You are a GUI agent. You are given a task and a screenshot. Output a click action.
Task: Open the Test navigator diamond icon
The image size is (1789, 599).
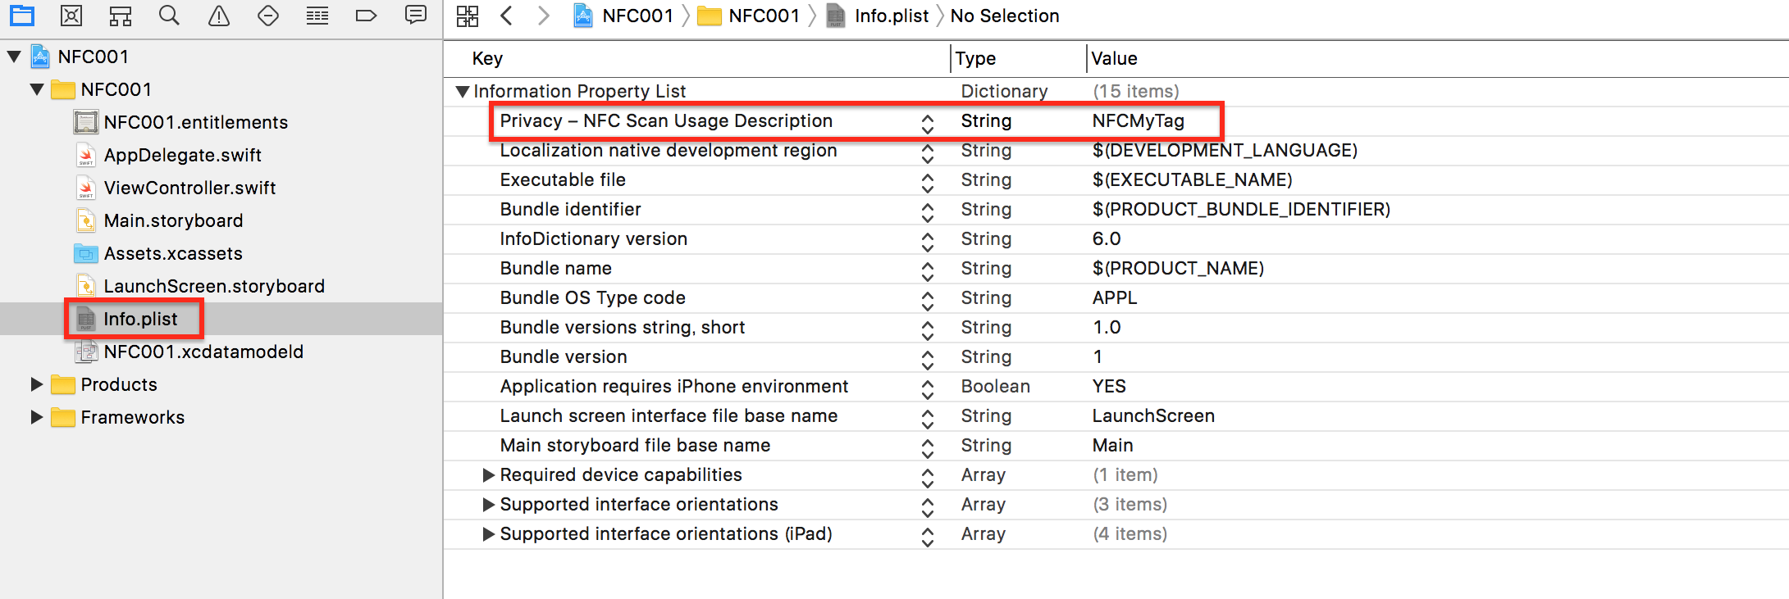pos(268,16)
